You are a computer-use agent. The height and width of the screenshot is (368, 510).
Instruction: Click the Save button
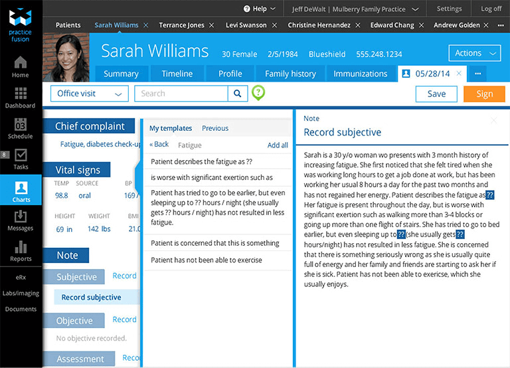(x=436, y=94)
